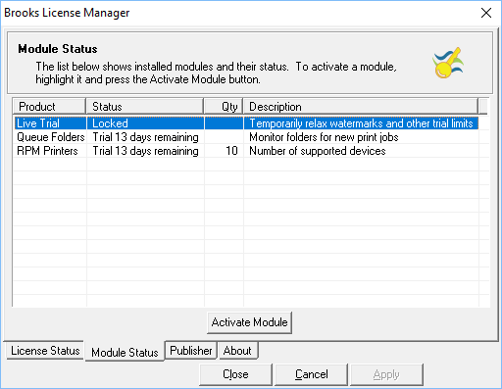Click the yellow key license icon

[448, 63]
